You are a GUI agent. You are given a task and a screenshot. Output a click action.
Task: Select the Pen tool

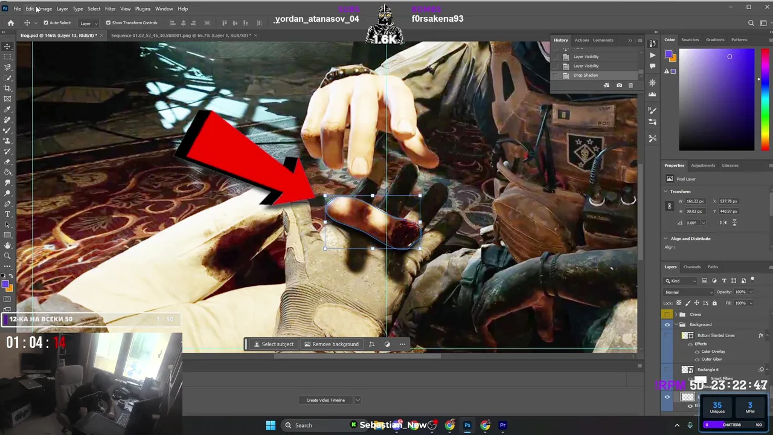pyautogui.click(x=8, y=204)
